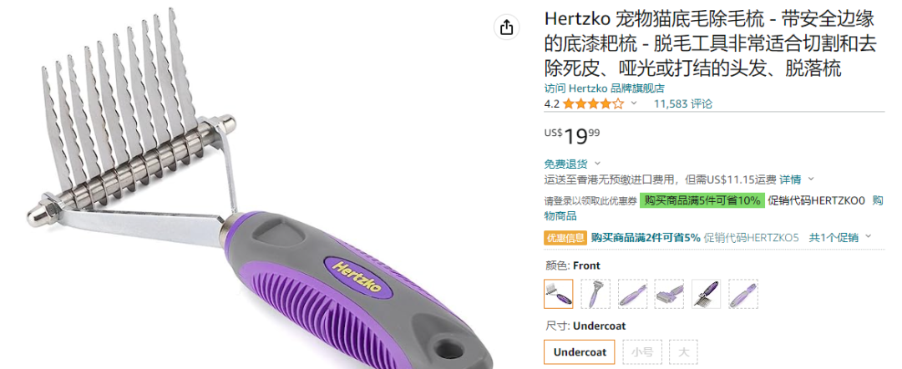Viewport: 902px width, 369px height.
Task: Select the third color variant thumbnail
Action: (632, 294)
